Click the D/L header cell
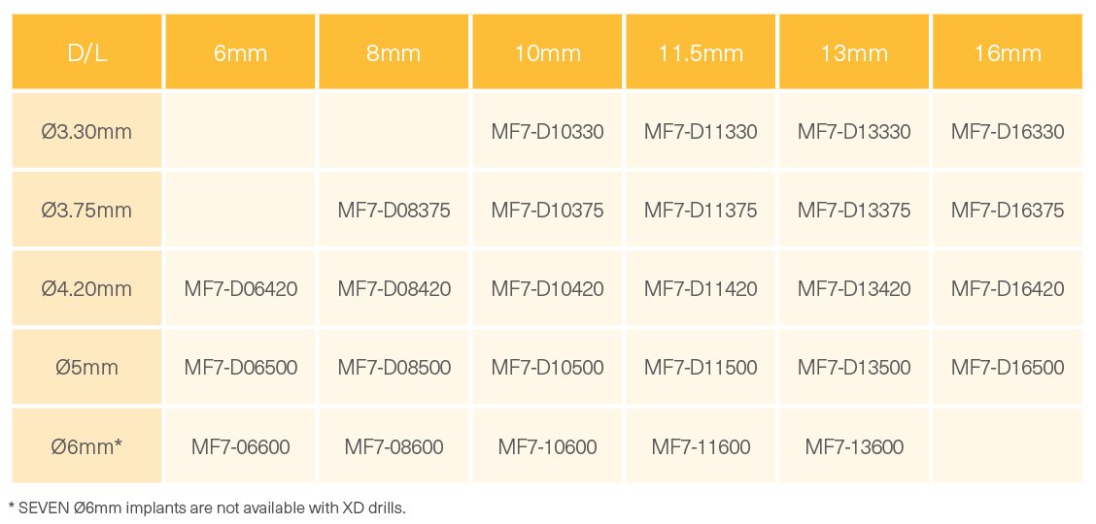The image size is (1096, 524). pyautogui.click(x=87, y=52)
